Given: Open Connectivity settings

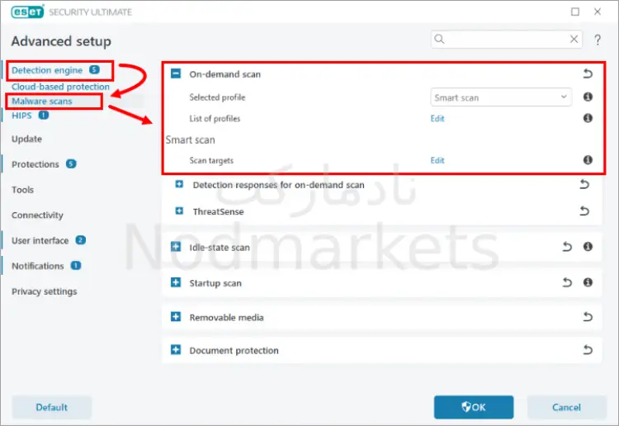Looking at the screenshot, I should point(37,215).
